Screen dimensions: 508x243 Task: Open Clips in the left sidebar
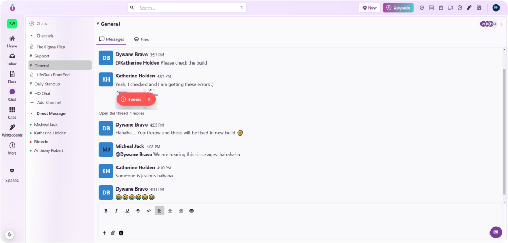(x=12, y=113)
